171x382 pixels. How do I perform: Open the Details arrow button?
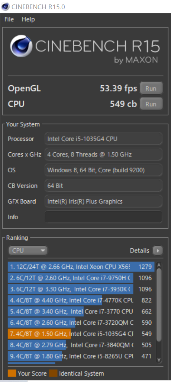158,251
